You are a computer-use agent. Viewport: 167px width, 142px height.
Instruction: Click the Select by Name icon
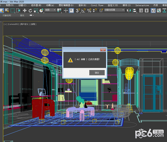[x=7, y=11]
